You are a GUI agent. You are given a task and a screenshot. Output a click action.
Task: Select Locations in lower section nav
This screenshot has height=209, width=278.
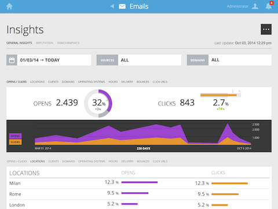click(x=38, y=161)
